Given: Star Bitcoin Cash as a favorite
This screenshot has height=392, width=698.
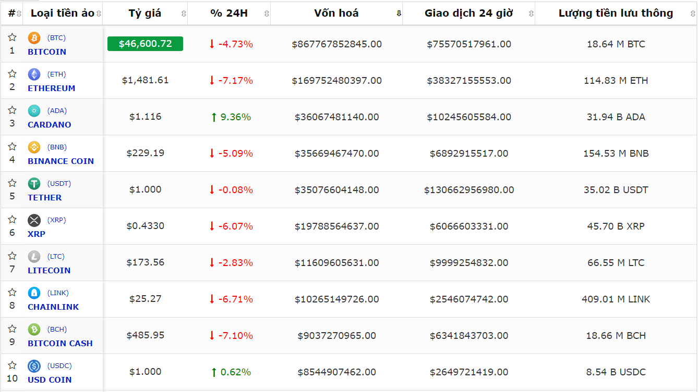Looking at the screenshot, I should [12, 329].
